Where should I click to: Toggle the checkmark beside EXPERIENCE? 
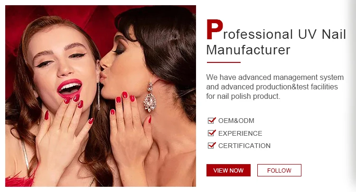[212, 133]
